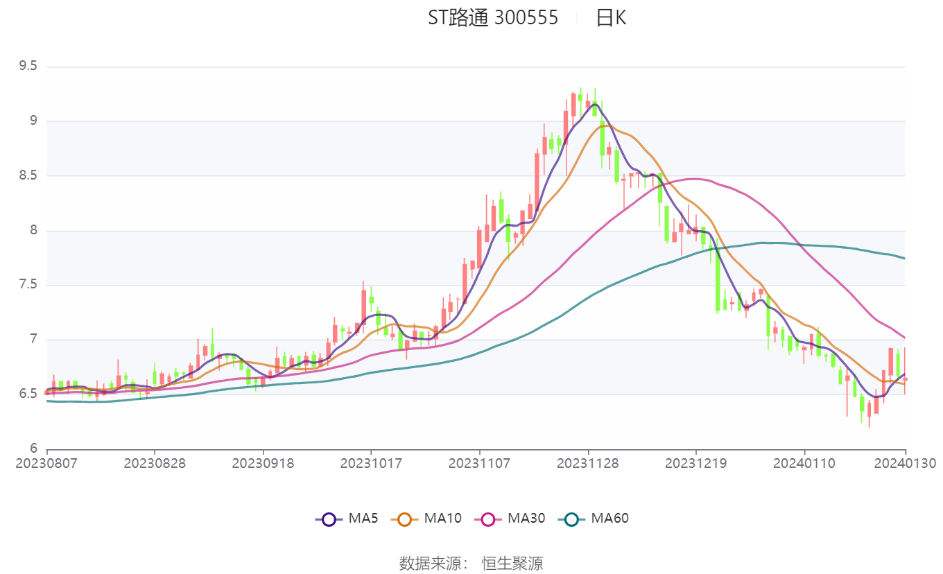Screen dimensions: 943x574
Task: Click the data source text 恒生聚源
Action: pyautogui.click(x=512, y=563)
